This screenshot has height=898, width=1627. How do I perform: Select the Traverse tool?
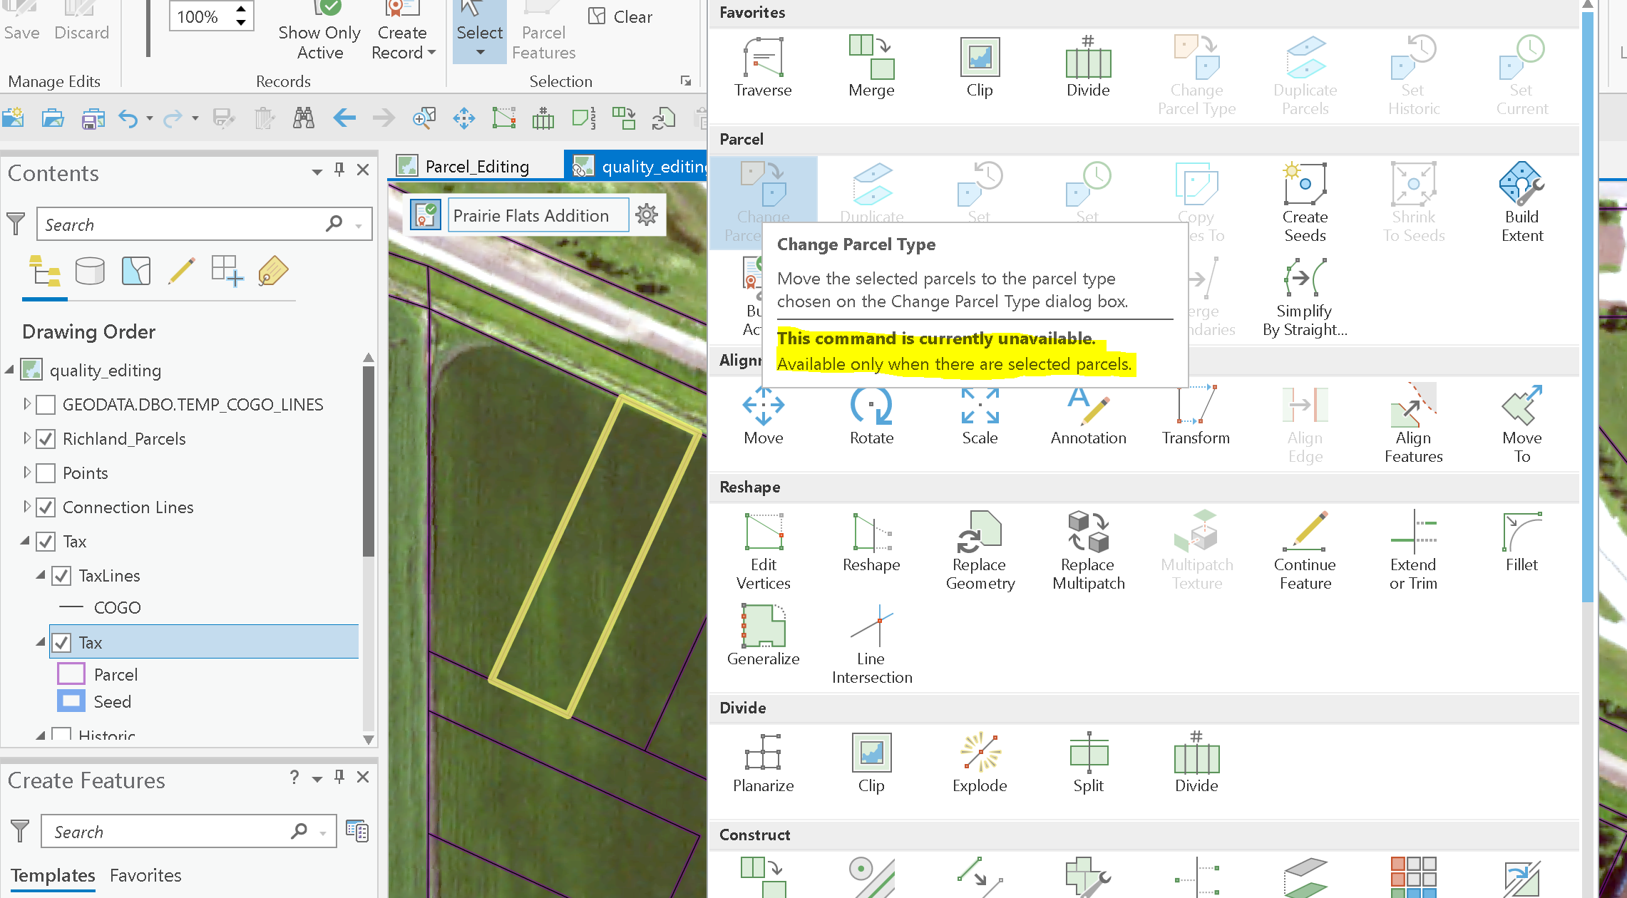[763, 68]
